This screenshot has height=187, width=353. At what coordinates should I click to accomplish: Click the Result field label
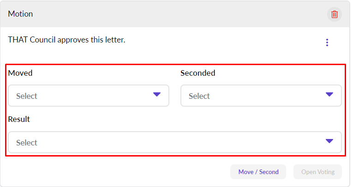[x=19, y=119]
